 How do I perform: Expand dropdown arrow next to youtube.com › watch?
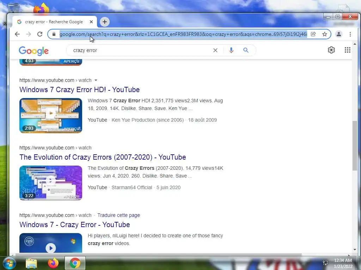[x=96, y=80]
